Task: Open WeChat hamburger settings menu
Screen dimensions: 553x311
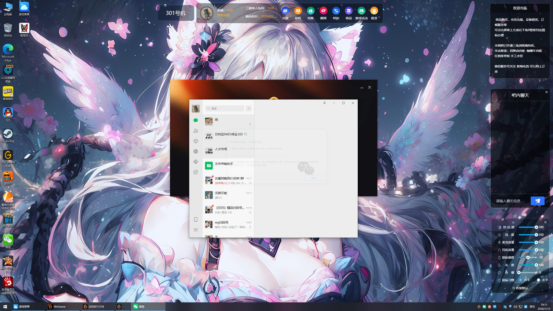Action: 196,230
